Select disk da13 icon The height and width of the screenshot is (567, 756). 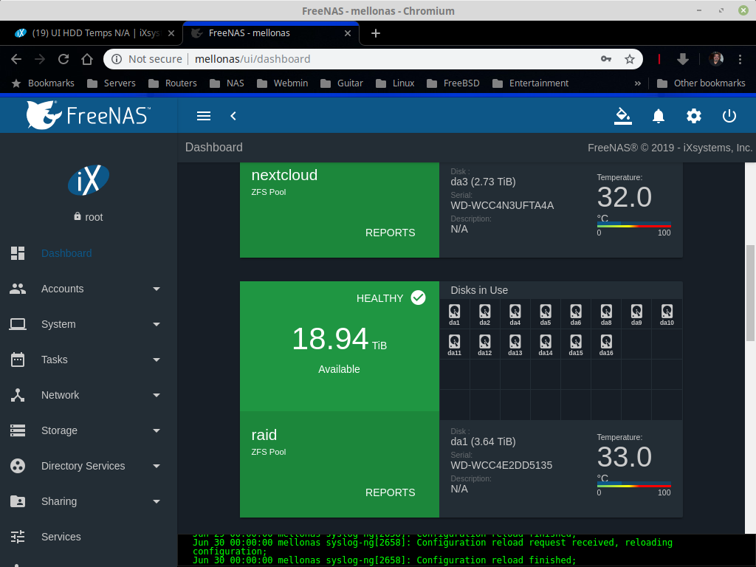pos(515,345)
